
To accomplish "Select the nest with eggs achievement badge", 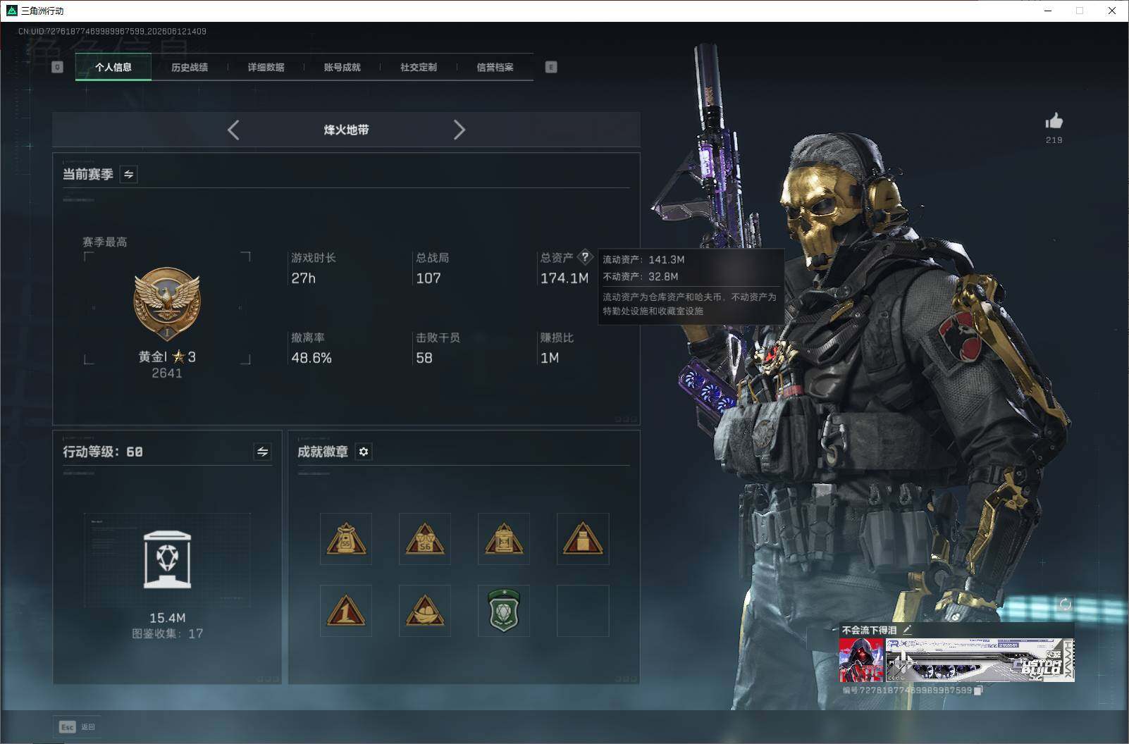I will point(425,611).
